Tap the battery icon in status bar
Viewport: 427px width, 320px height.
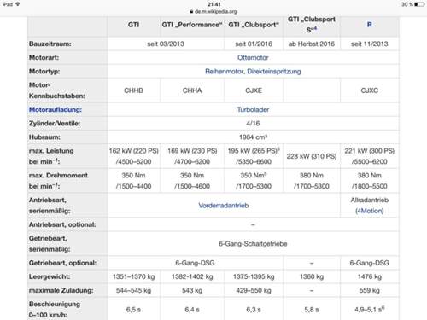click(x=419, y=4)
